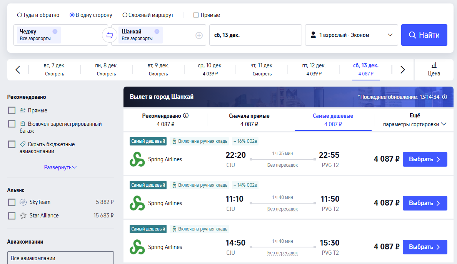The width and height of the screenshot is (457, 264).
Task: Choose the 14:50 Spring Airlines flight
Action: click(x=425, y=247)
